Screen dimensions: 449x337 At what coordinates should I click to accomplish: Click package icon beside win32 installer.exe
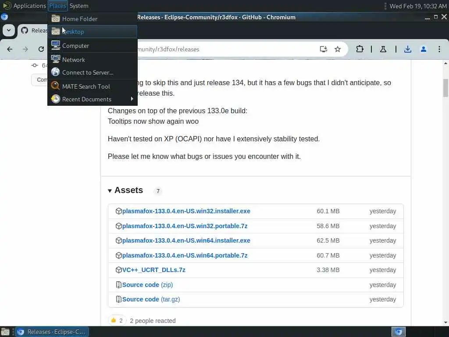click(x=118, y=211)
